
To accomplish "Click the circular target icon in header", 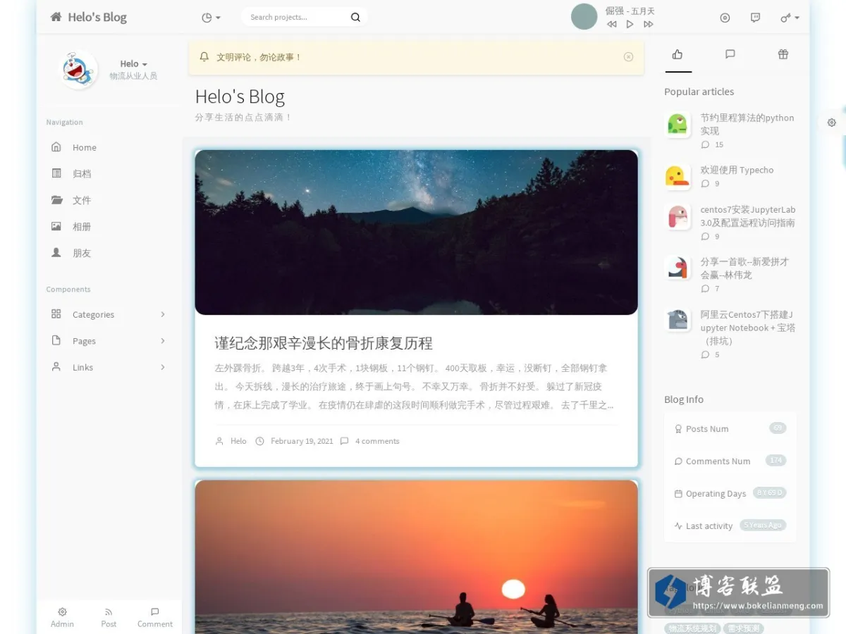I will click(x=725, y=18).
